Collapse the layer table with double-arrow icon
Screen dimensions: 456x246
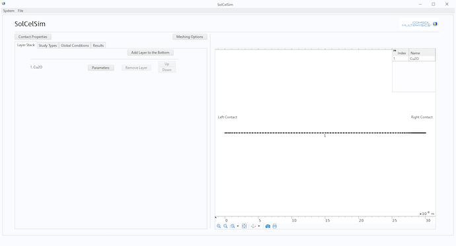click(395, 51)
